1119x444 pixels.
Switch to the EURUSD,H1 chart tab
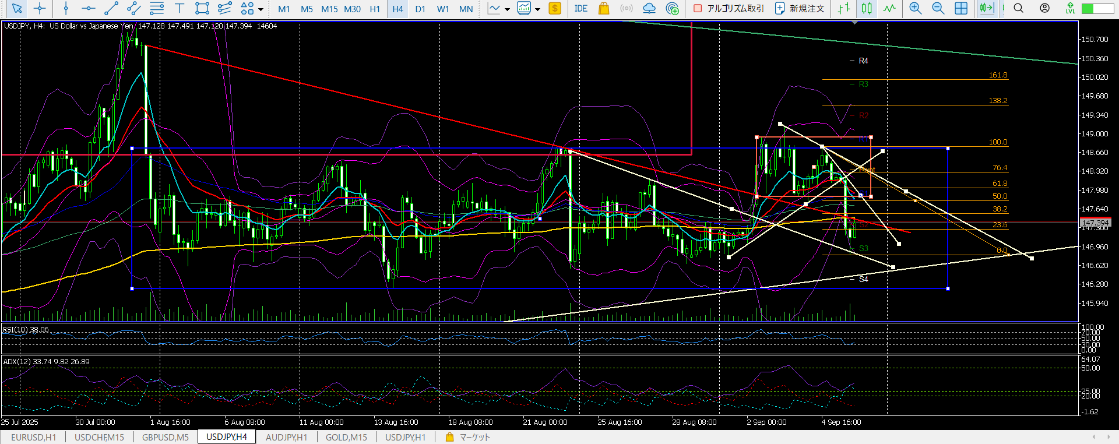(x=34, y=437)
